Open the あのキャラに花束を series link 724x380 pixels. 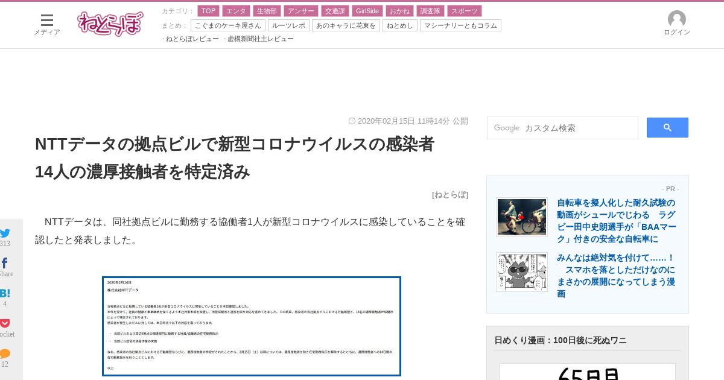click(346, 25)
